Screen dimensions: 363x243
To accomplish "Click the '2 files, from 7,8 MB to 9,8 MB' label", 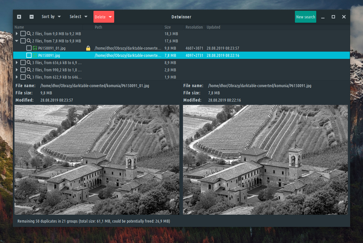I will [57, 41].
